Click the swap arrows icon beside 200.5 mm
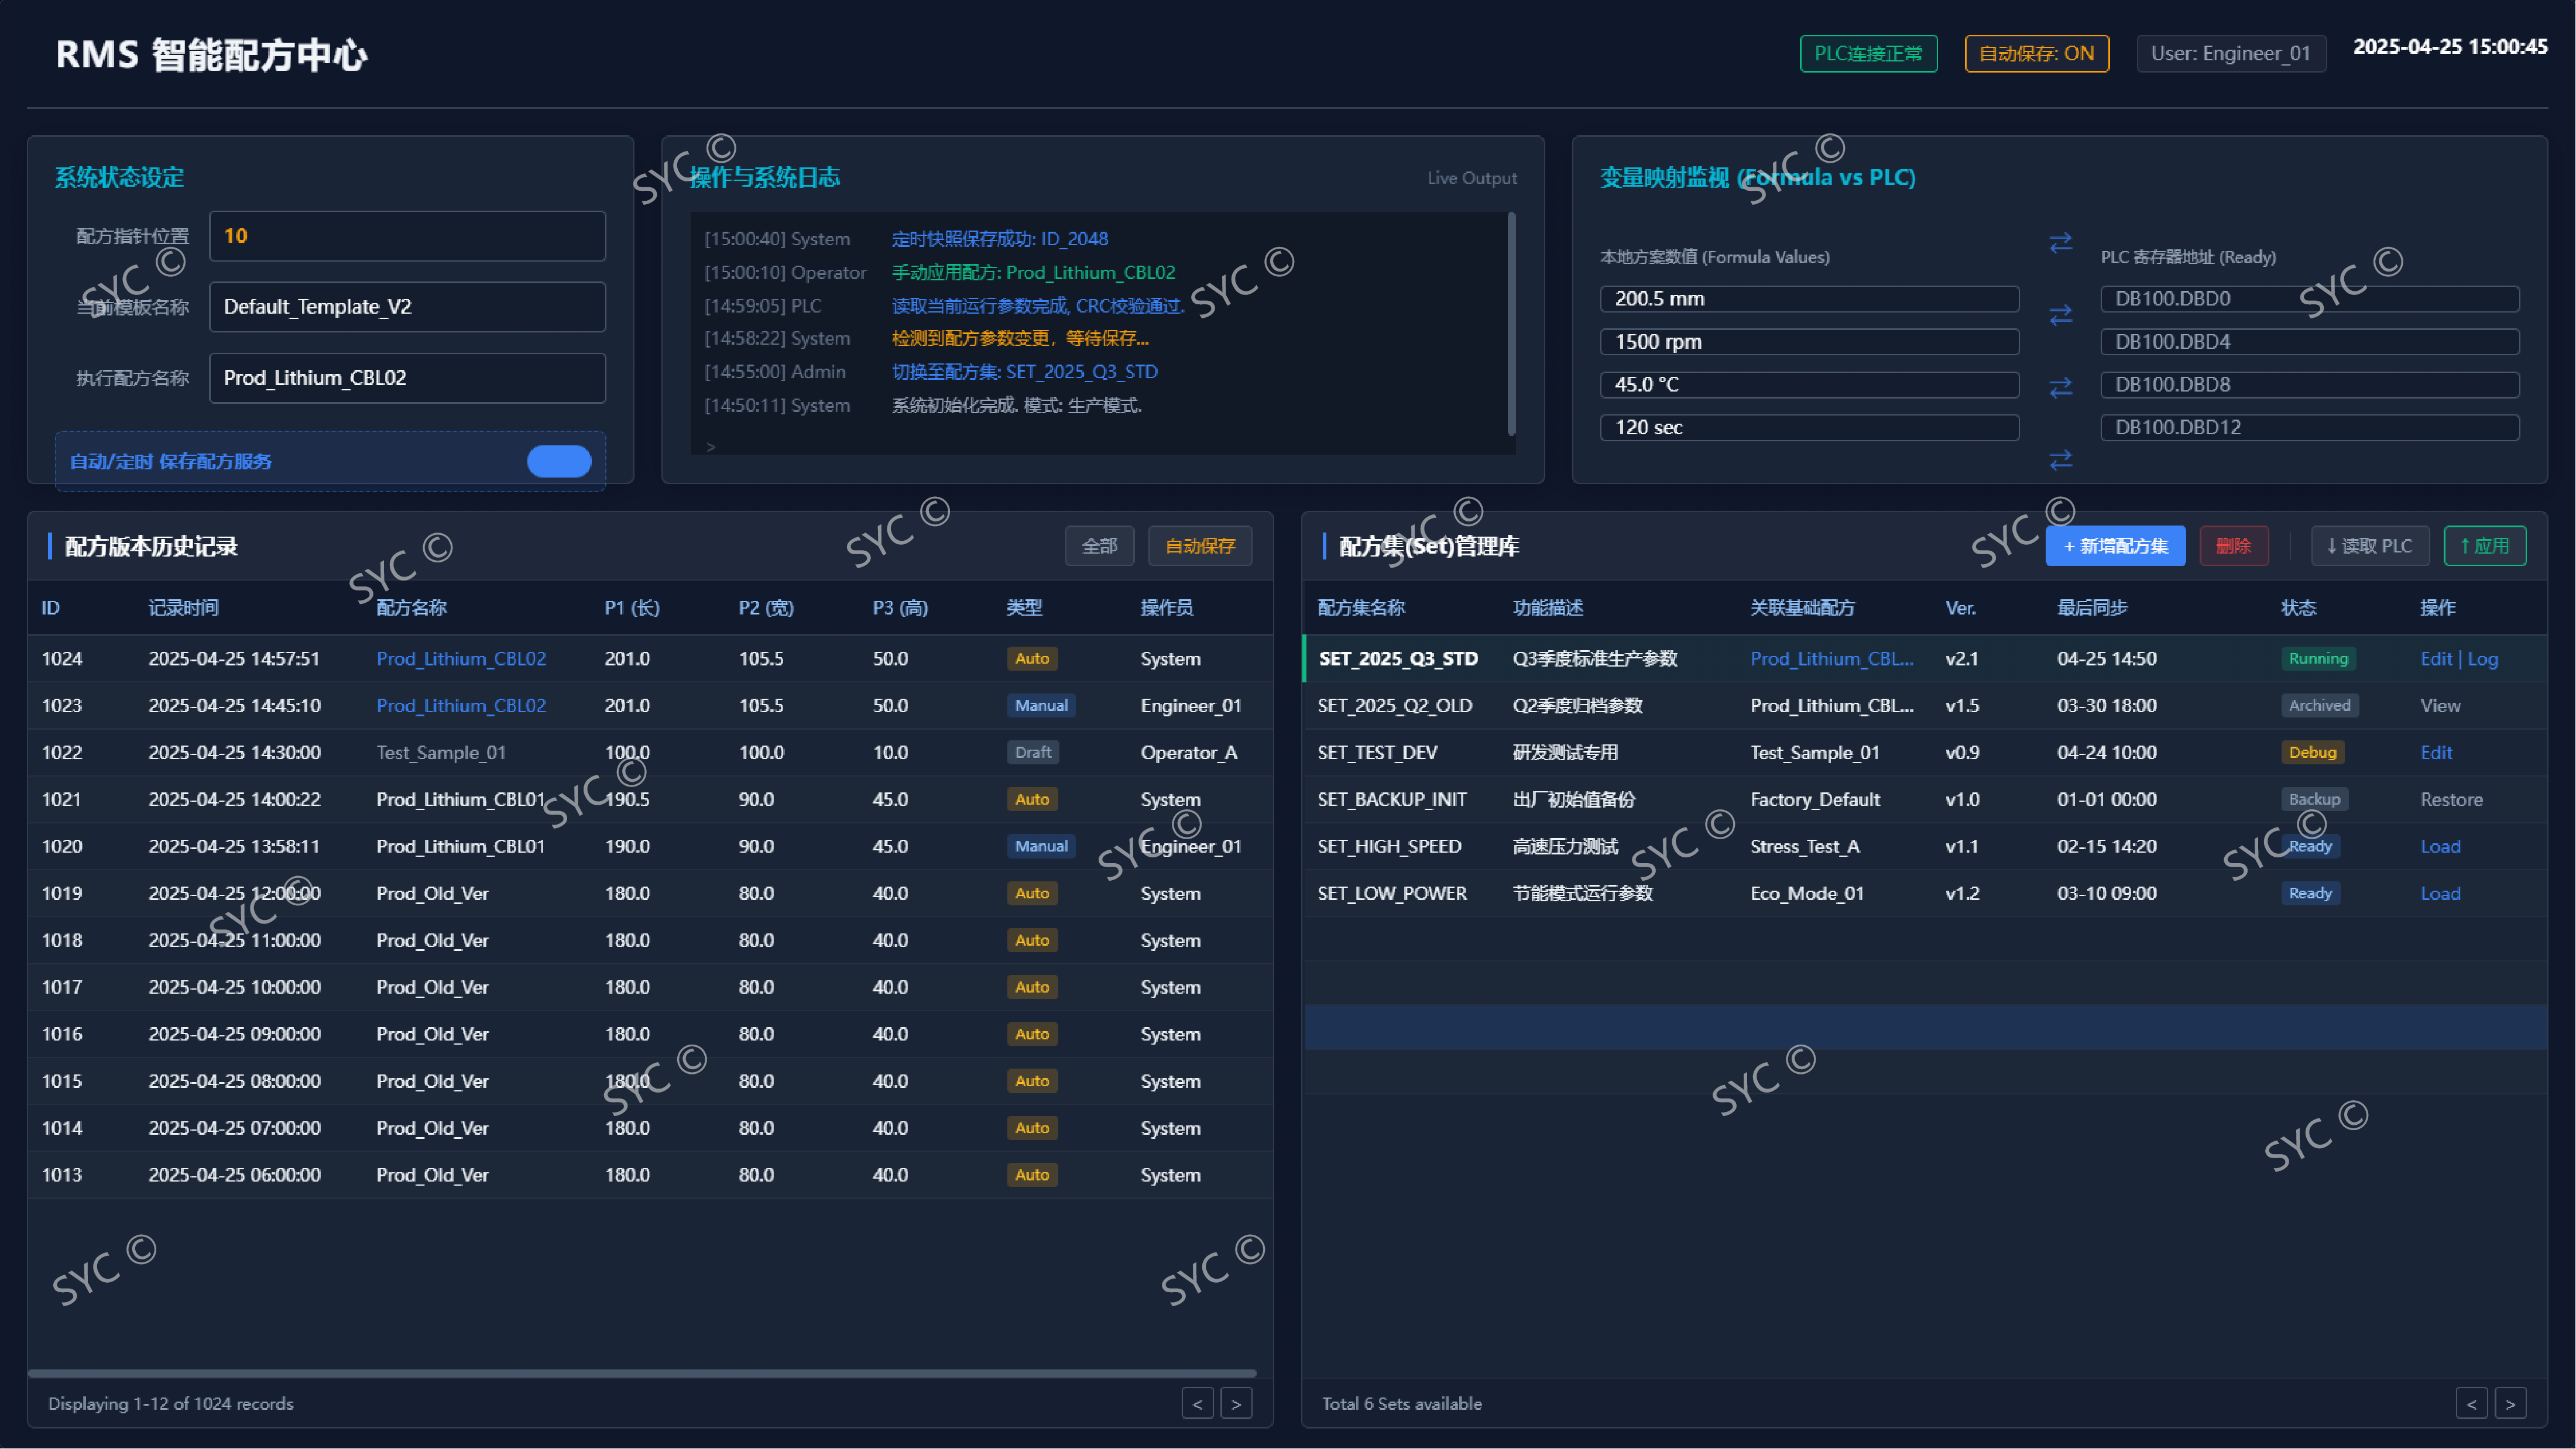 coord(2060,243)
